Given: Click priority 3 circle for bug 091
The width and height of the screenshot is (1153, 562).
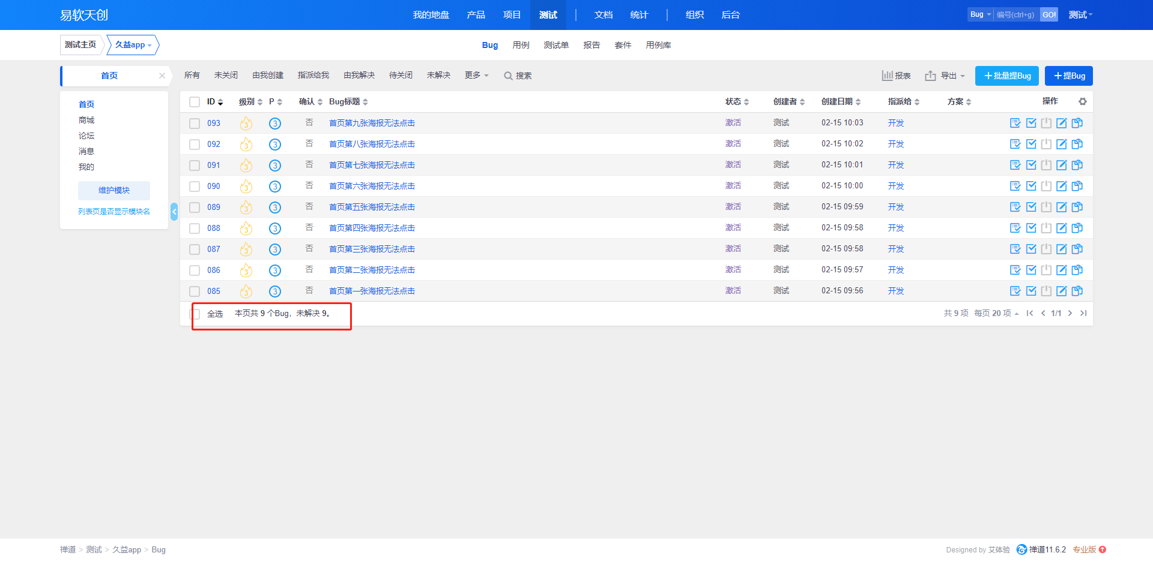Looking at the screenshot, I should [275, 166].
